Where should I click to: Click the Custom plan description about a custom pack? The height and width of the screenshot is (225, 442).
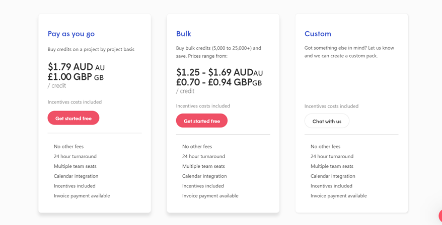349,52
